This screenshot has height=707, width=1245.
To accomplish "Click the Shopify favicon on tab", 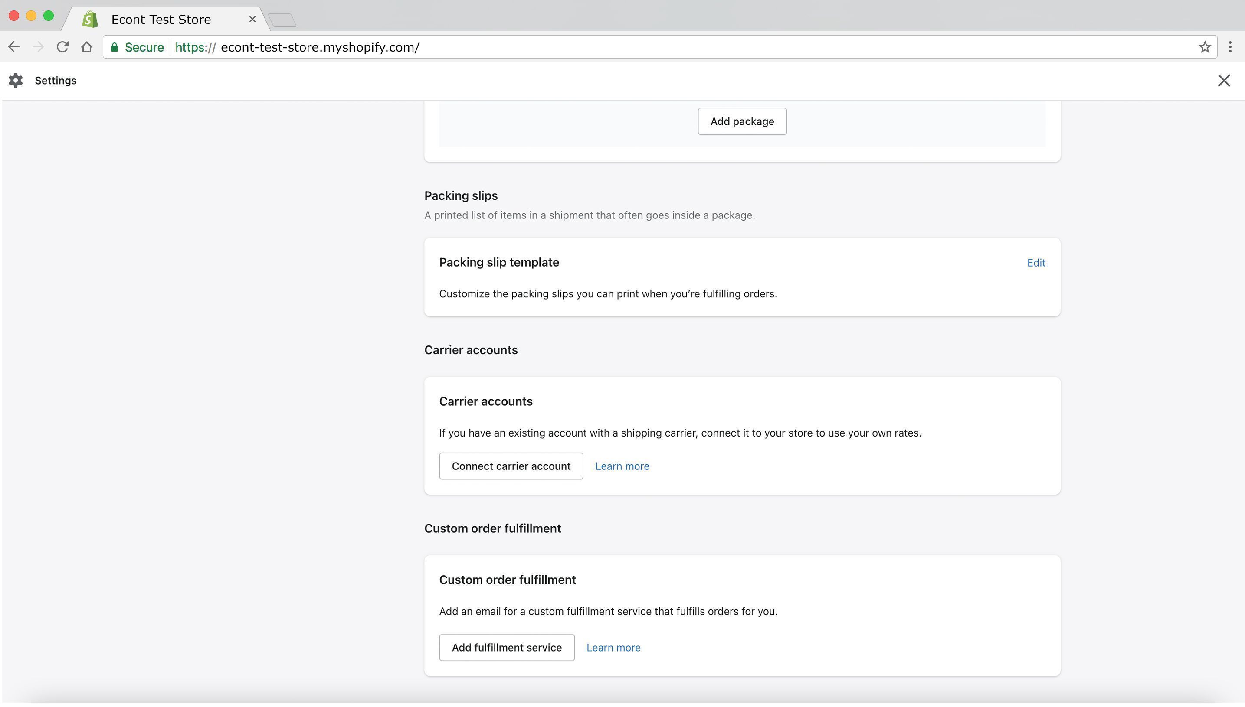I will click(90, 20).
